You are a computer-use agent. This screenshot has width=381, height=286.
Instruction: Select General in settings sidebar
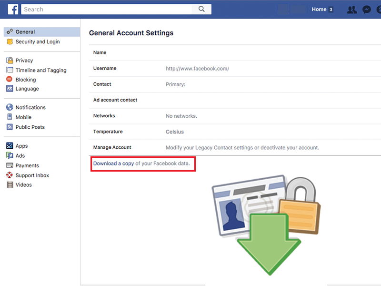[42, 32]
